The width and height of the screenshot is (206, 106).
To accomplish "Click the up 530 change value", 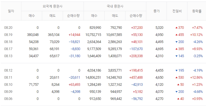I will coord(180,77).
